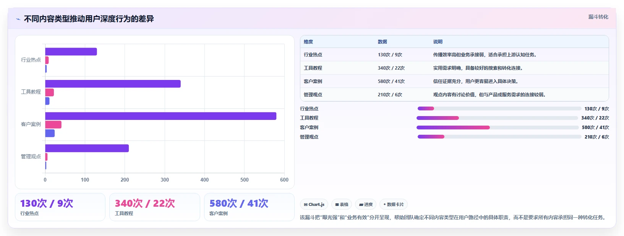The height and width of the screenshot is (236, 624).
Task: Click the 130次 / 9次 data card
Action: (60, 207)
